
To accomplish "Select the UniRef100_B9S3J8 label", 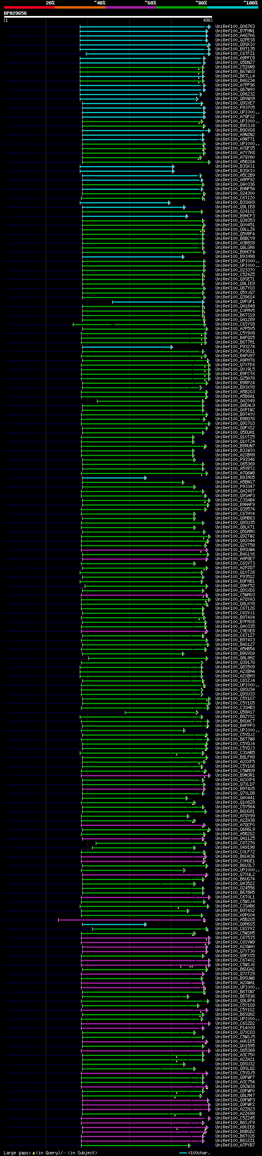I will coord(235,125).
